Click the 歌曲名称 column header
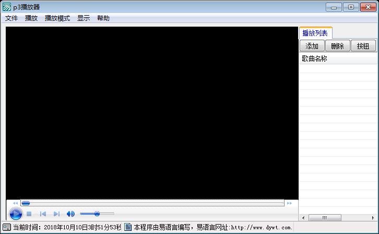Image resolution: width=379 pixels, height=234 pixels. pos(338,58)
